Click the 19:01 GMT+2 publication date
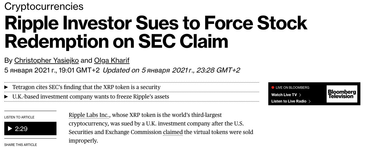The image size is (365, 149). click(x=52, y=70)
